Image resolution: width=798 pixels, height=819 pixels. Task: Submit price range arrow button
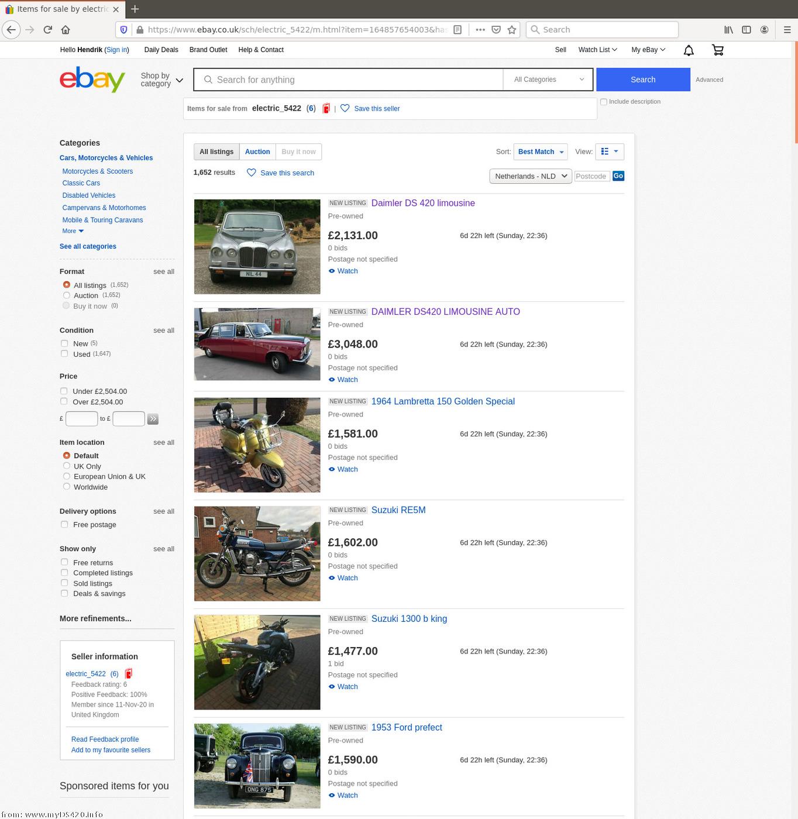click(x=153, y=419)
